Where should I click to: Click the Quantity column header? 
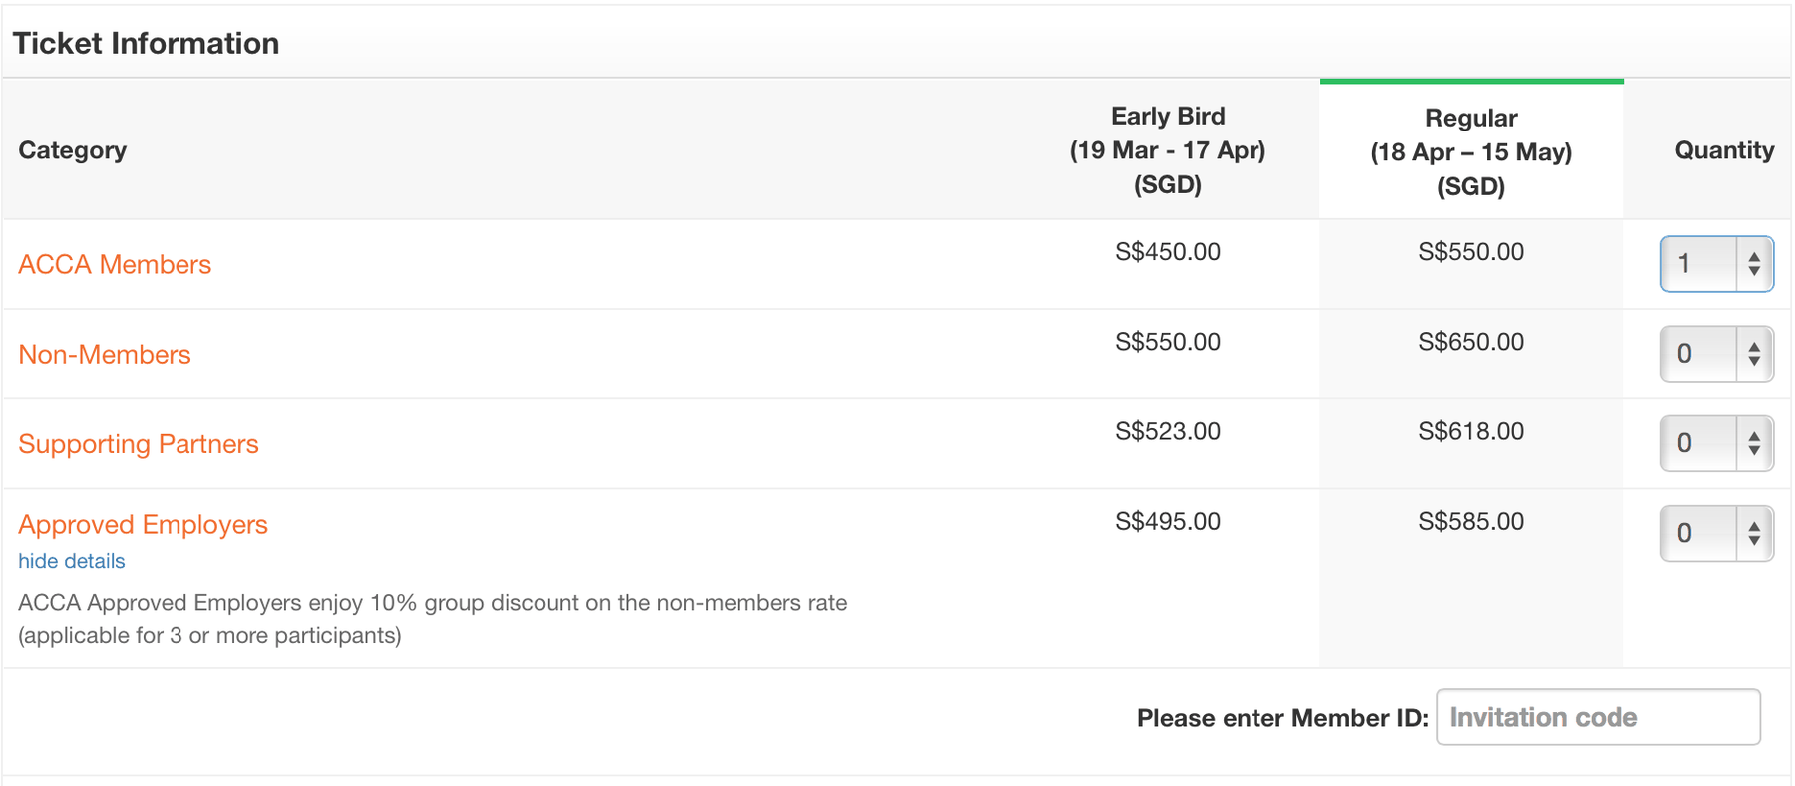click(1724, 150)
